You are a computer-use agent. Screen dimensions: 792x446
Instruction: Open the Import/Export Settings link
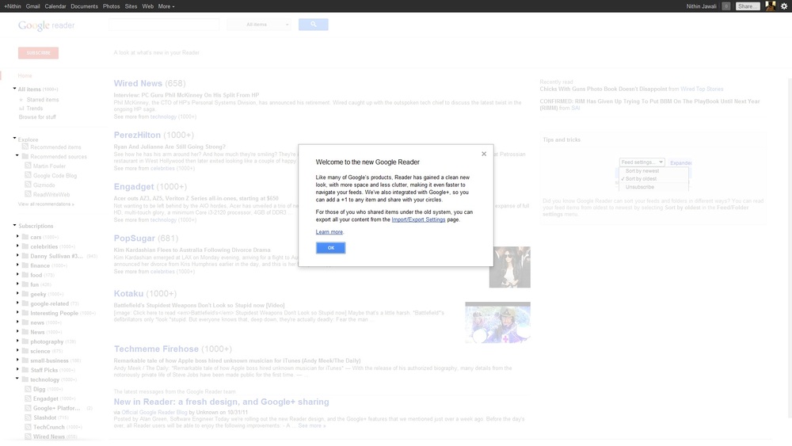click(x=418, y=219)
